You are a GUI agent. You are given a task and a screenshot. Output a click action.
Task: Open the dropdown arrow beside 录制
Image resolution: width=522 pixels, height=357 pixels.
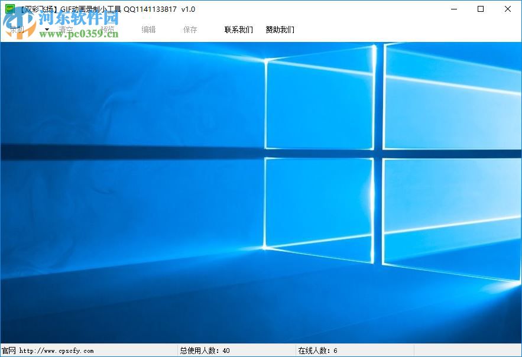pyautogui.click(x=47, y=30)
